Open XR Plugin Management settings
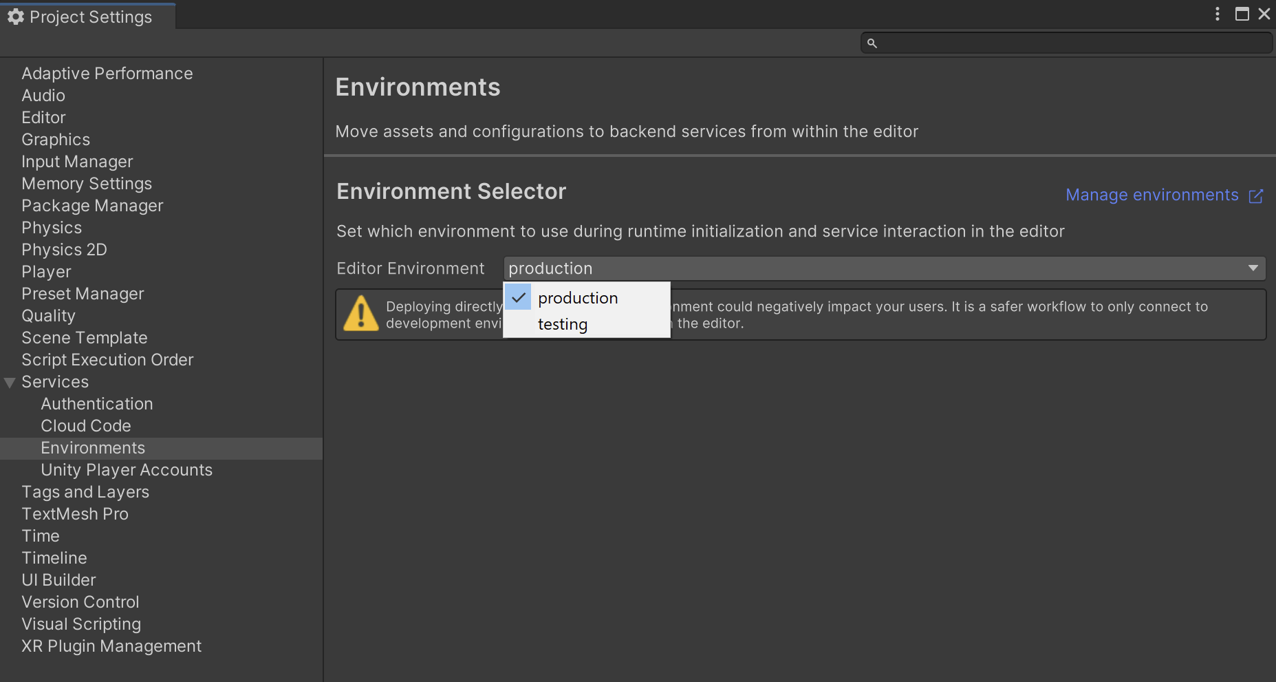The image size is (1276, 682). [111, 646]
